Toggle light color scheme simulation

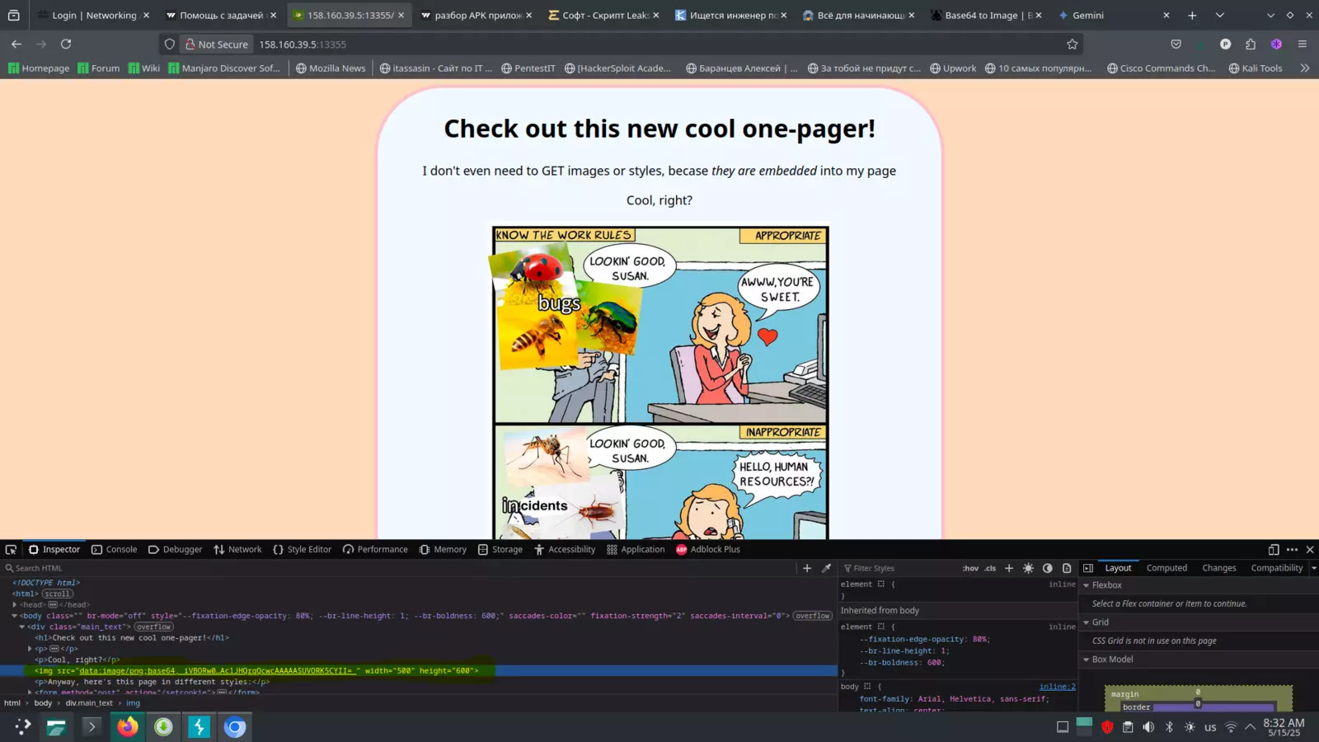pos(1028,568)
